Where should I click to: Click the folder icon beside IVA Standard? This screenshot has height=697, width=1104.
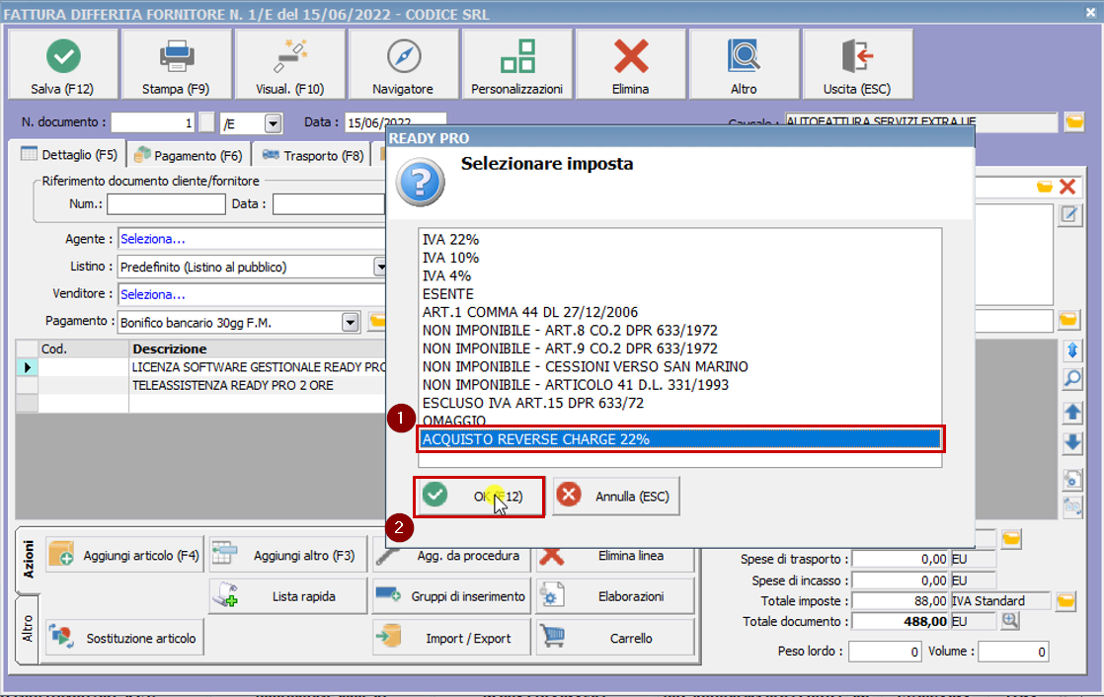tap(1065, 601)
